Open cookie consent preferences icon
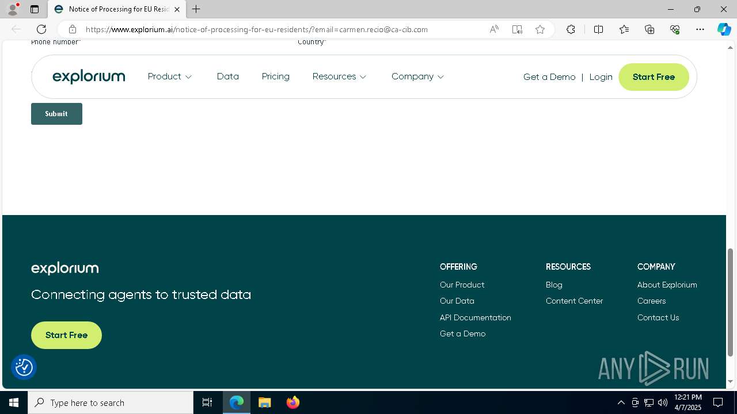This screenshot has width=737, height=414. tap(24, 367)
